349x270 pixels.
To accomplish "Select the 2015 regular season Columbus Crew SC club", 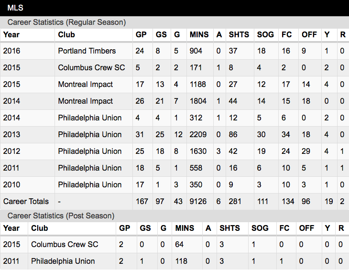I will (x=91, y=67).
